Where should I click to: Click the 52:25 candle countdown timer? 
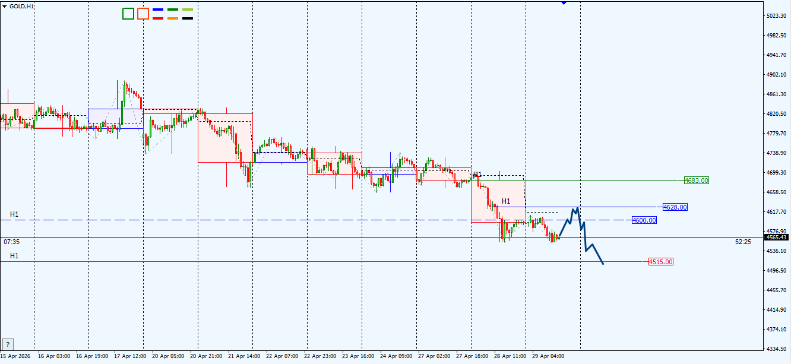[743, 242]
